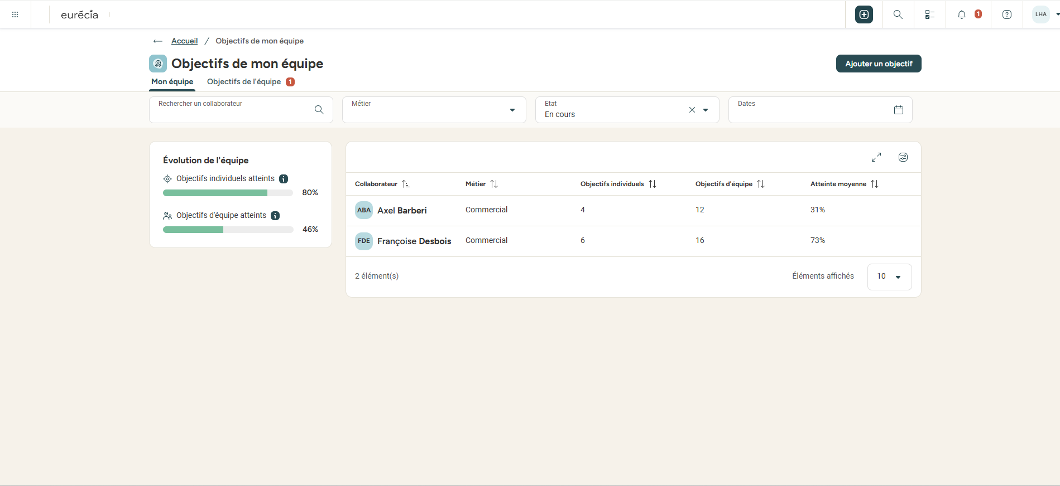Open Axel Barberi's name in the table
The image size is (1060, 486).
click(402, 211)
